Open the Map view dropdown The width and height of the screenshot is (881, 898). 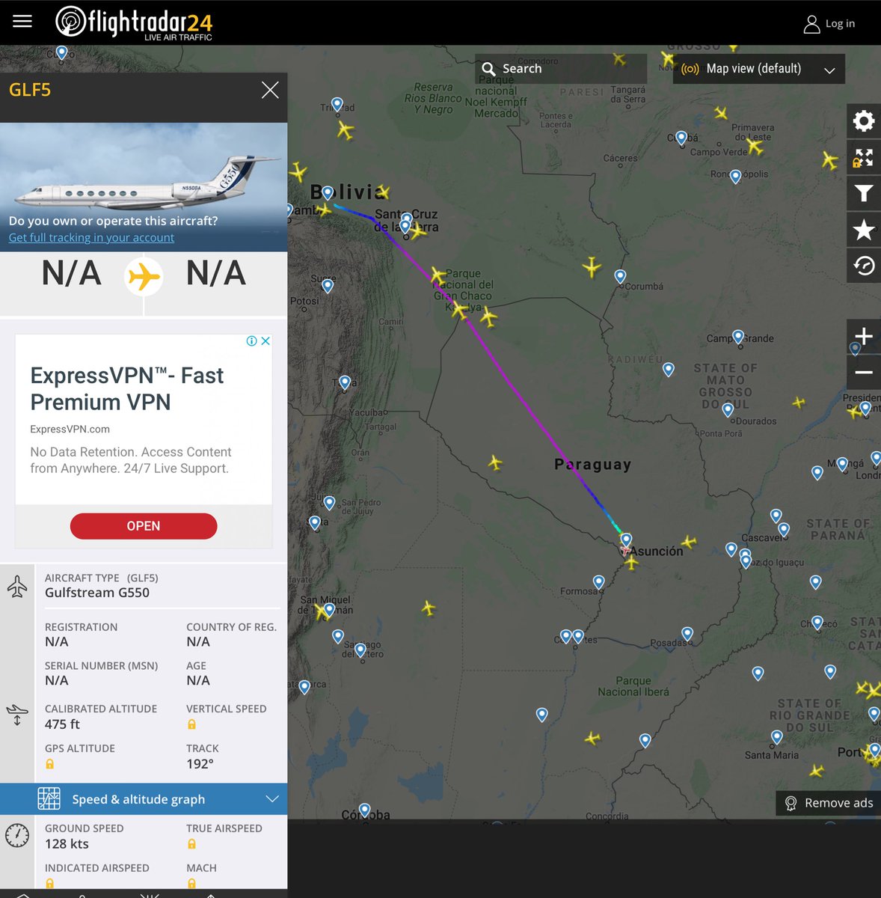click(759, 69)
